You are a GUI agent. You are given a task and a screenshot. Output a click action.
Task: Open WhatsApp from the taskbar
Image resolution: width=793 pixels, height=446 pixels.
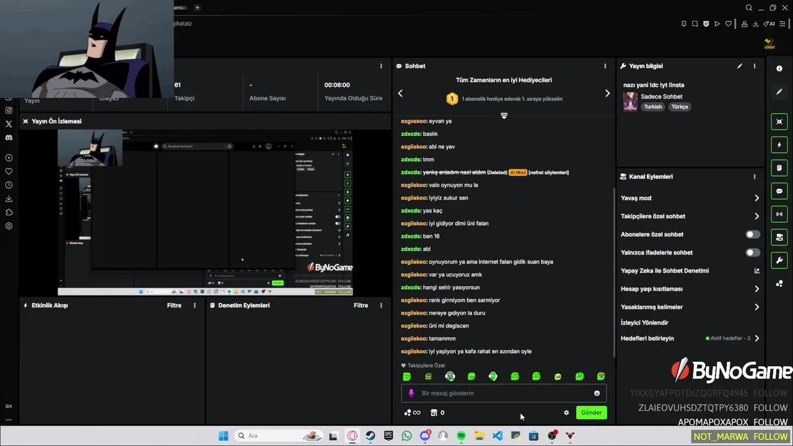click(406, 436)
